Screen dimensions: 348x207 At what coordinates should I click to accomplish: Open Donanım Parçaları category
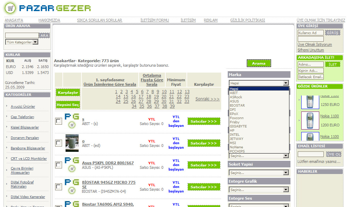point(25,138)
